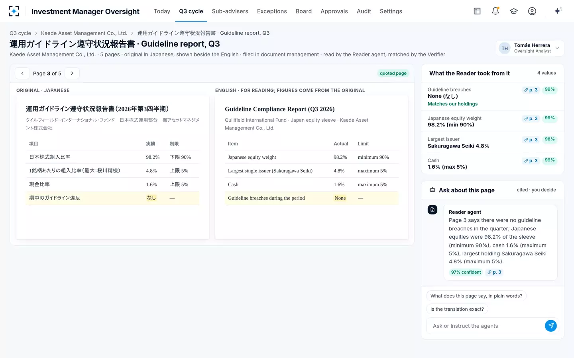Open the Settings tab
574x358 pixels.
click(391, 11)
